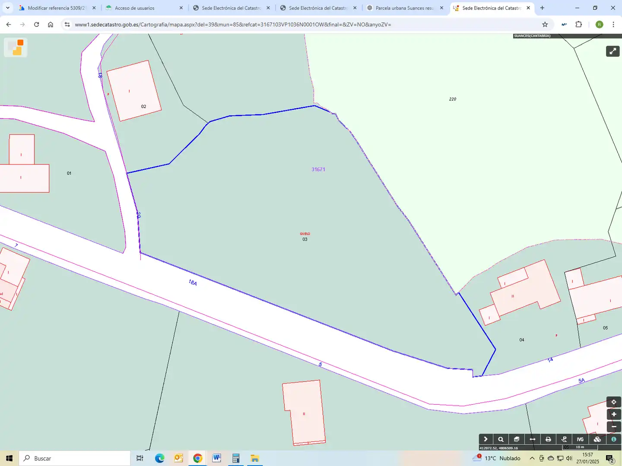Zoom out with the minus button

point(614,427)
